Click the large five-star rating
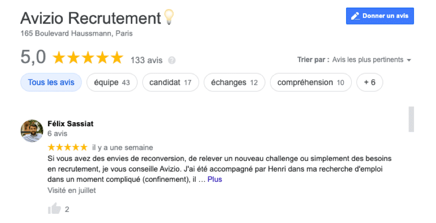Screen dimensions: 436x223 click(88, 58)
